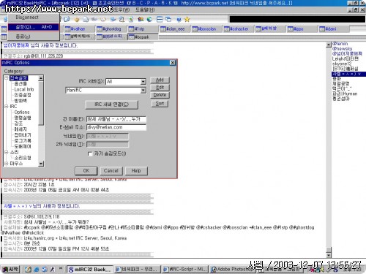Image resolution: width=366 pixels, height=274 pixels.
Task: Click the tile-windows toolbar icon
Action: click(x=160, y=19)
